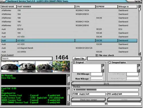This screenshot has height=108, width=143.
Task: Click the Do it button
Action: pos(106,84)
